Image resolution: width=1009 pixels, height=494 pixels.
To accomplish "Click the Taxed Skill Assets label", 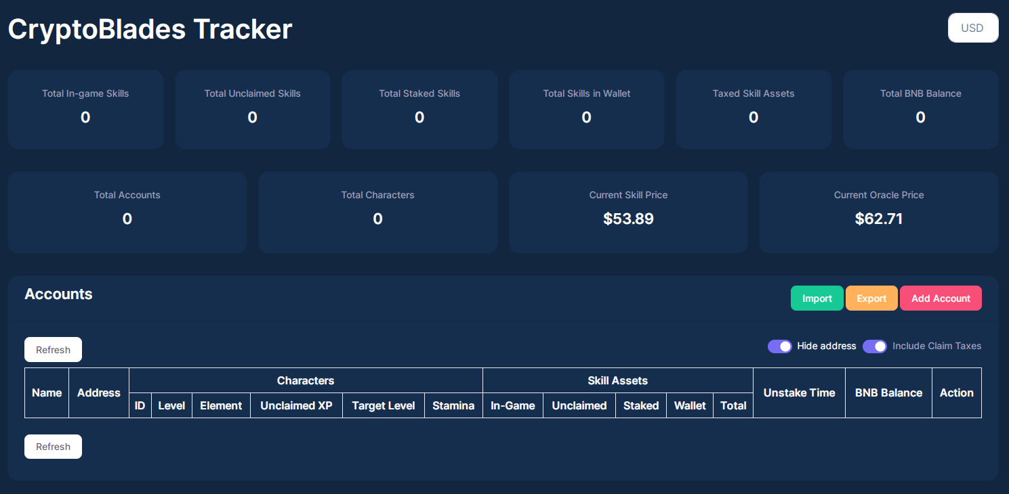I will pyautogui.click(x=754, y=93).
